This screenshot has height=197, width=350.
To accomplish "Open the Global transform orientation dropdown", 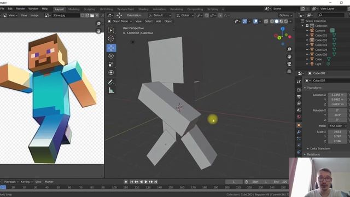I will [185, 15].
